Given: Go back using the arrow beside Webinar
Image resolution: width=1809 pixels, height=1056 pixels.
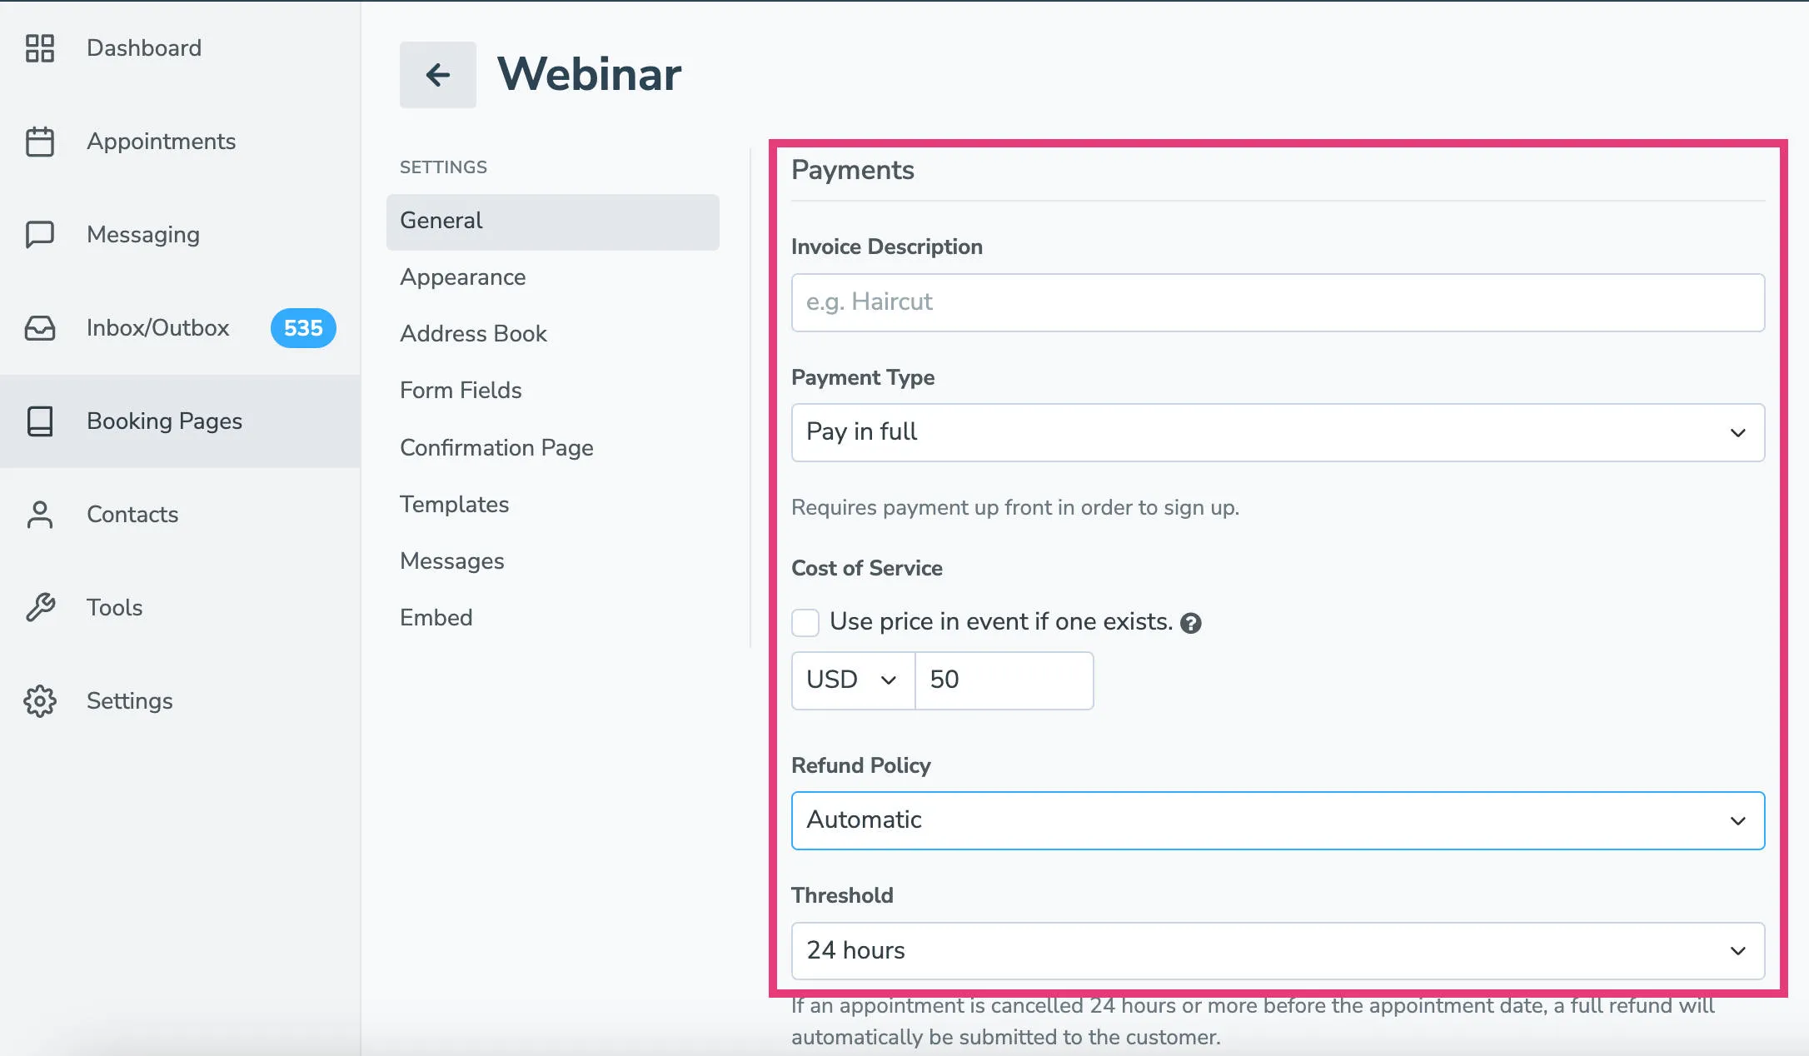Looking at the screenshot, I should (437, 75).
